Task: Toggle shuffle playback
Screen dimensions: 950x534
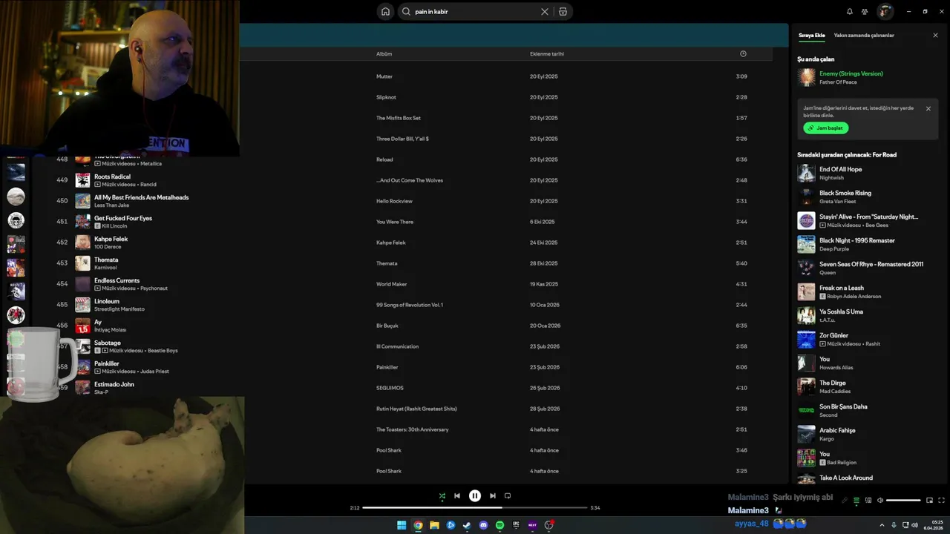Action: pyautogui.click(x=442, y=496)
